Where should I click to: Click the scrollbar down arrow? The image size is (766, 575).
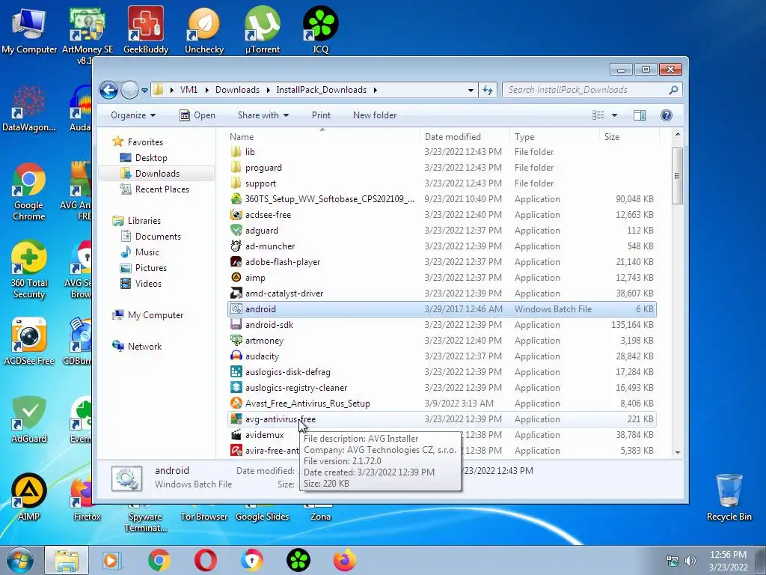pyautogui.click(x=678, y=451)
